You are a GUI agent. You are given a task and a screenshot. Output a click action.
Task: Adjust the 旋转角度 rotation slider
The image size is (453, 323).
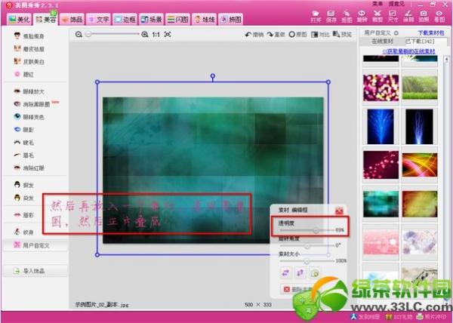coord(307,246)
